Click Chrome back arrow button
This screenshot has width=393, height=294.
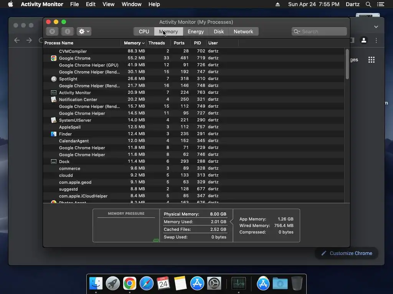pos(17,40)
